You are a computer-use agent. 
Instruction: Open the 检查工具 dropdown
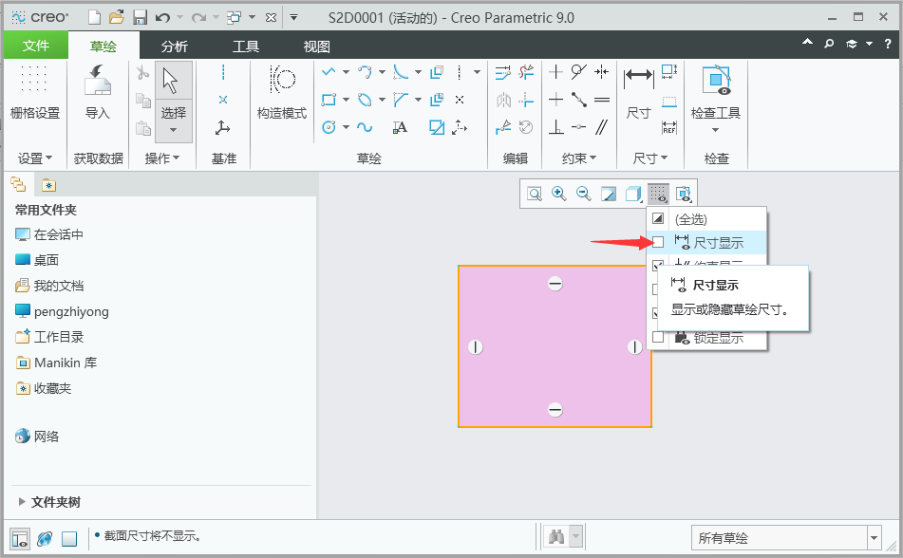(715, 130)
